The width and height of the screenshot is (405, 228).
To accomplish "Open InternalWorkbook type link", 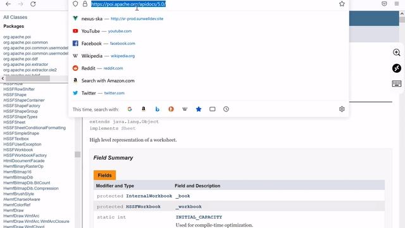I will (x=149, y=196).
